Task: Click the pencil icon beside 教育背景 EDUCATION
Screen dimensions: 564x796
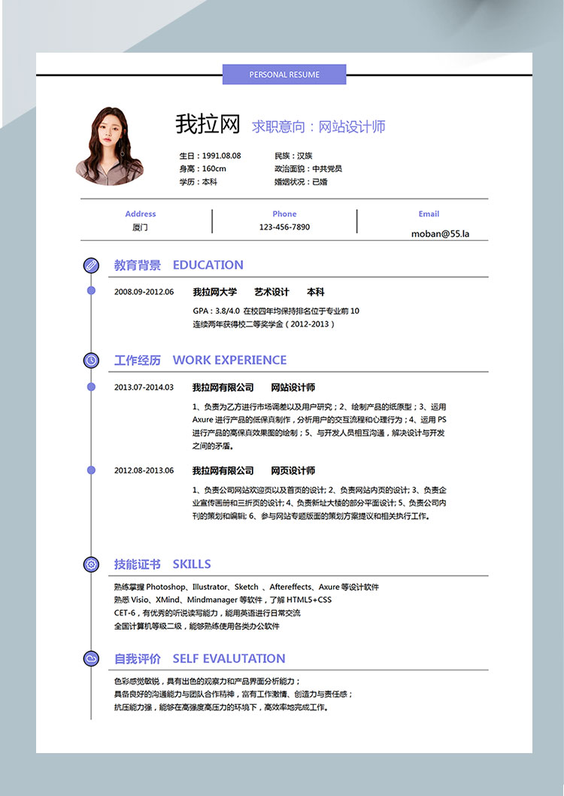Action: tap(91, 265)
